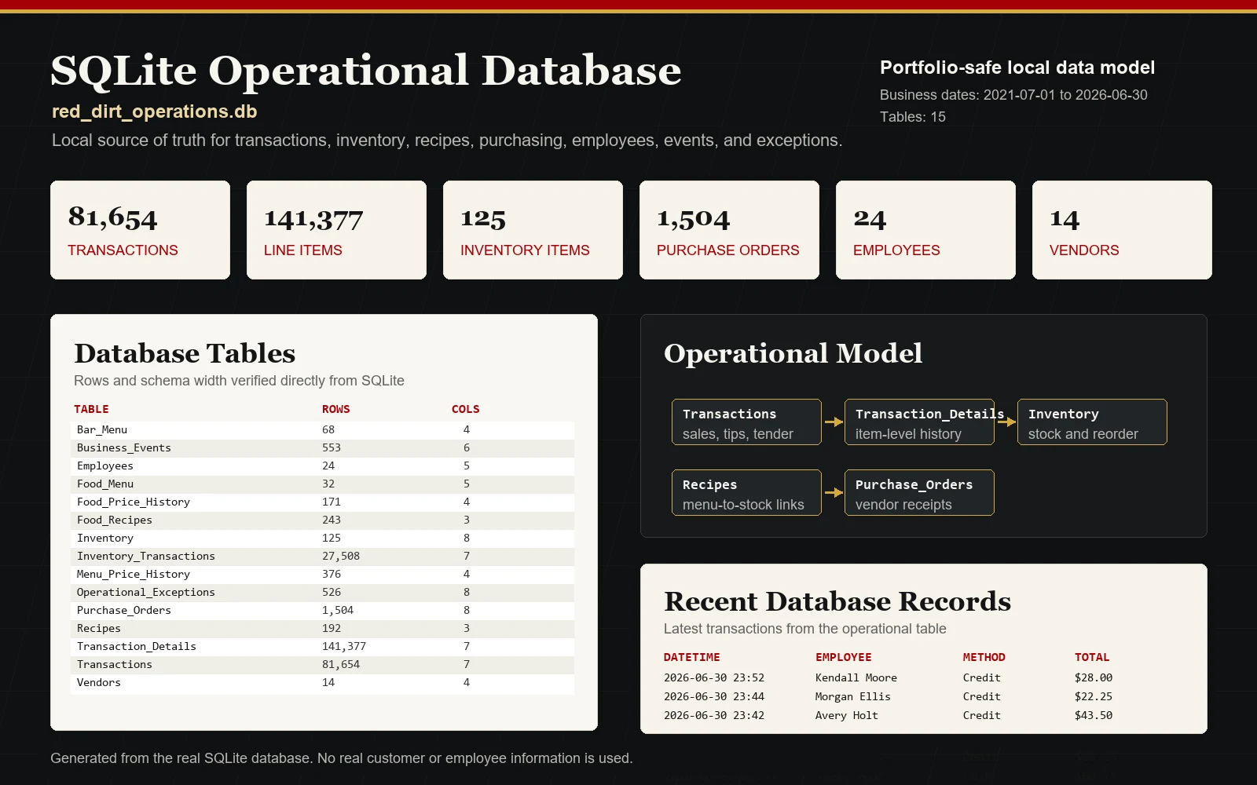Click employee name Kendall Moore
1257x785 pixels.
(x=856, y=677)
